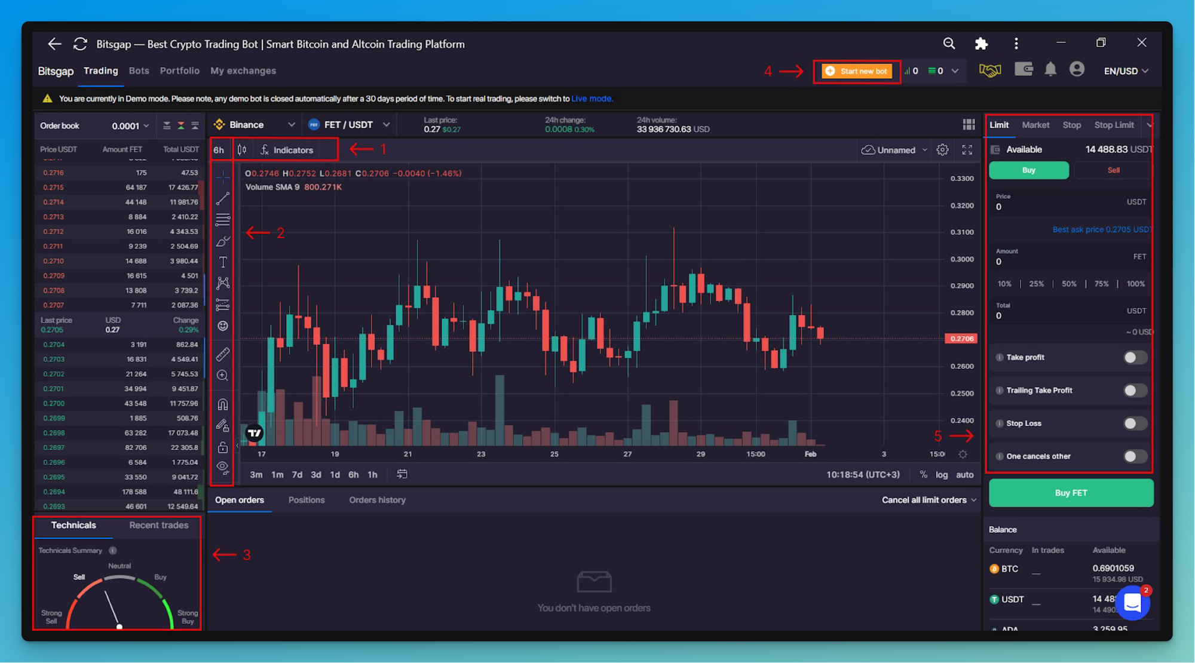Open the FET / USDT pair dropdown

tap(350, 124)
